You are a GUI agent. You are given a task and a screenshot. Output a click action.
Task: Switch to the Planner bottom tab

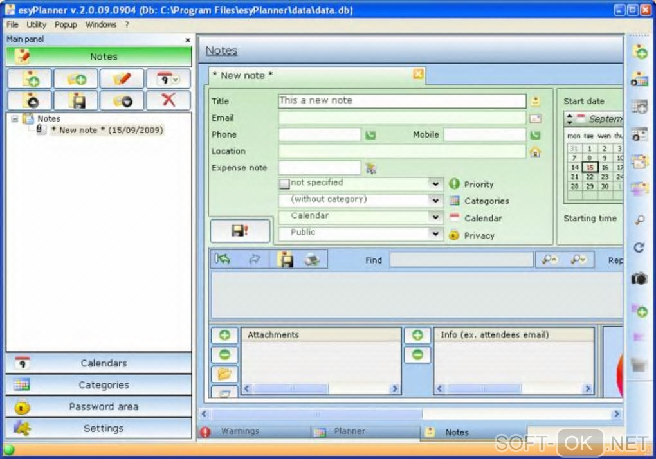(365, 431)
